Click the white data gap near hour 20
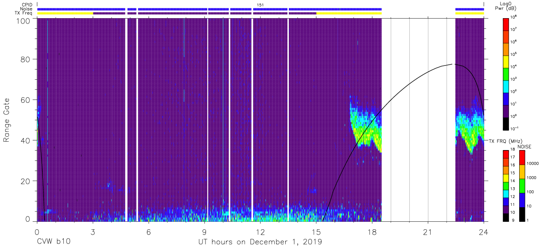The height and width of the screenshot is (251, 544). point(418,120)
